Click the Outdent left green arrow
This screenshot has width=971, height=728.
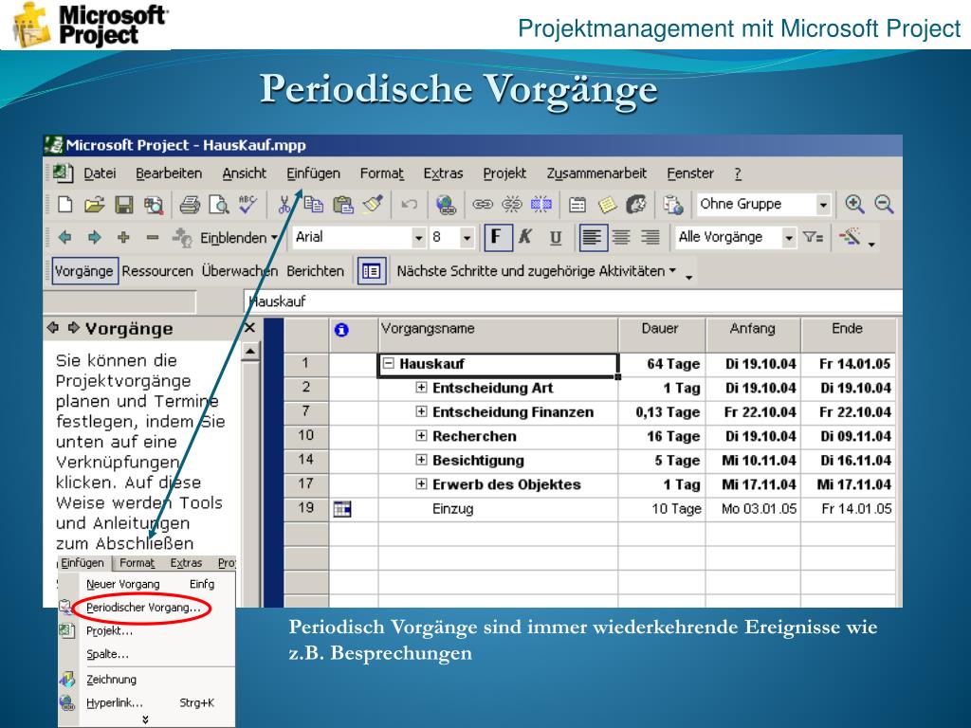coord(64,237)
